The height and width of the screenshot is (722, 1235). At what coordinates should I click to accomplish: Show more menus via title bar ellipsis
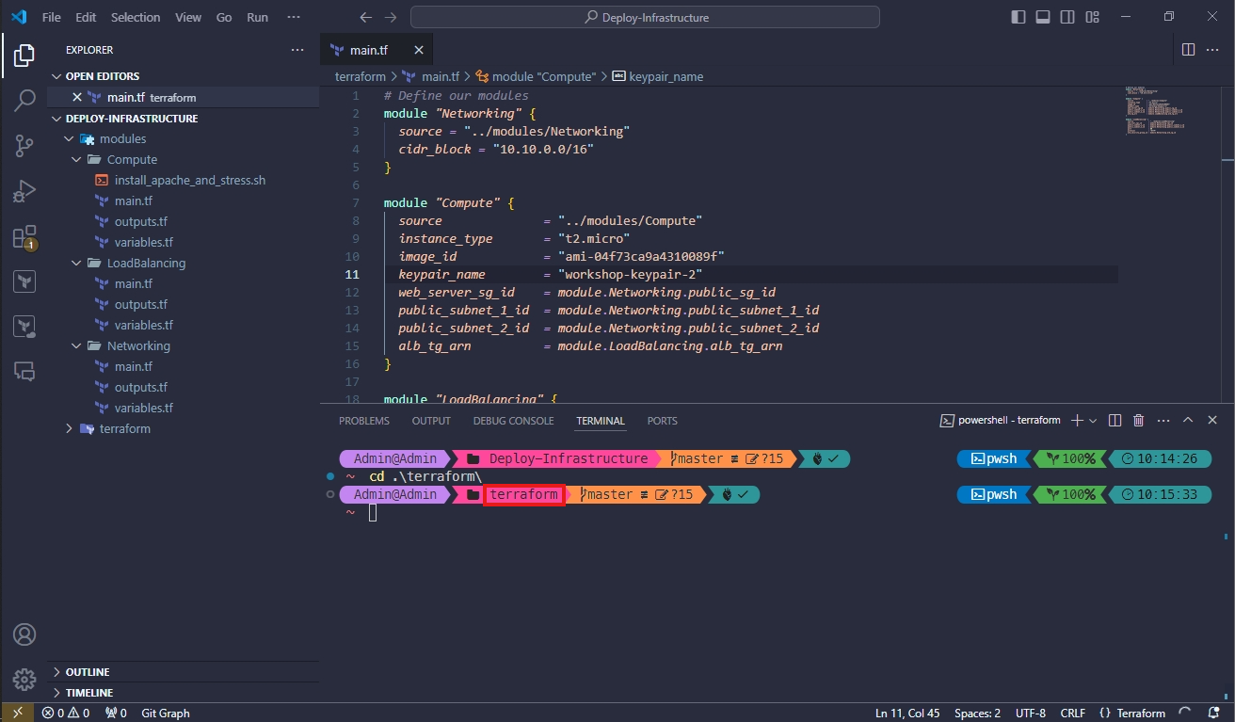point(294,17)
